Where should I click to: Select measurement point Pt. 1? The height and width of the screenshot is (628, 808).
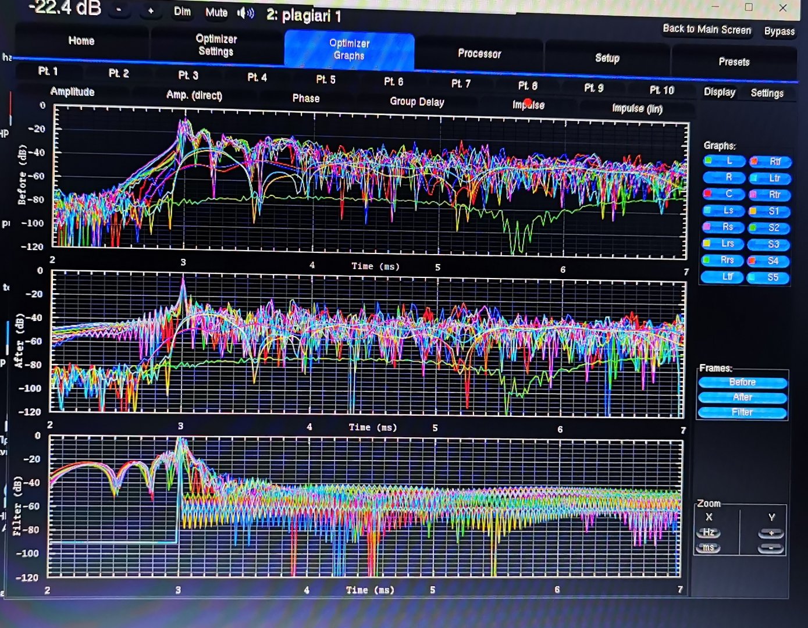[x=48, y=71]
